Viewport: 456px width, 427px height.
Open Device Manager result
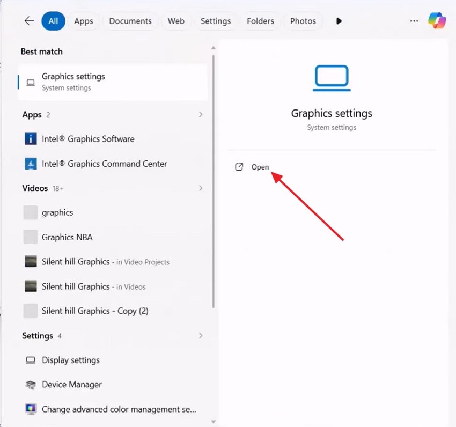coord(113,384)
